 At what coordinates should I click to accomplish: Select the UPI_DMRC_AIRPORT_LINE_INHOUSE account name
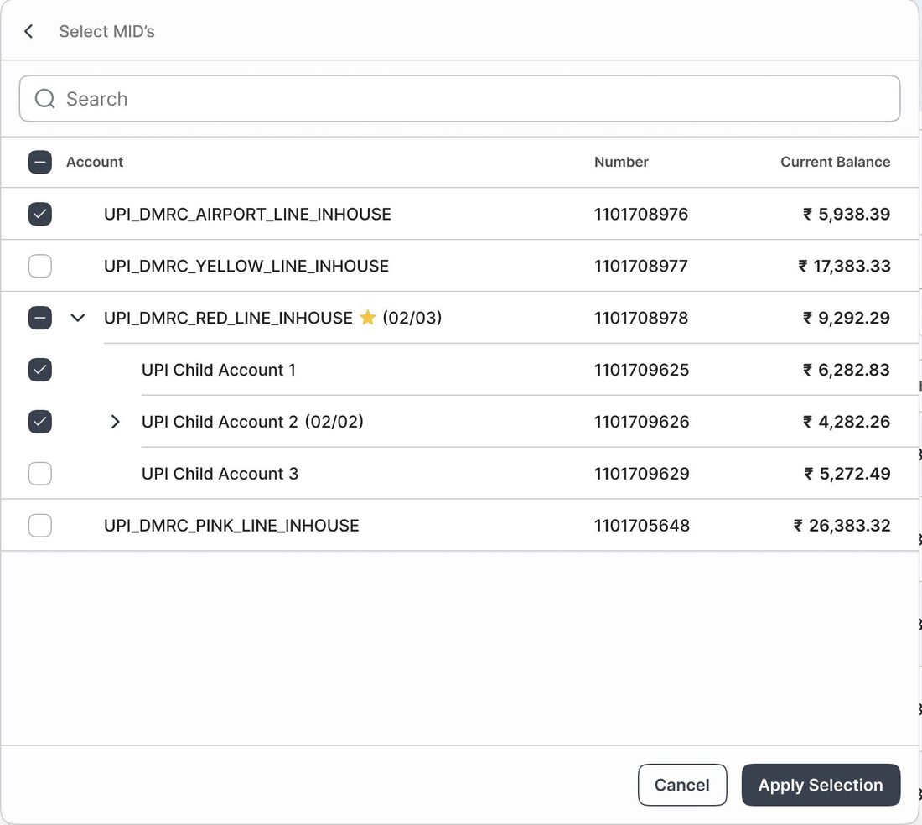[247, 214]
